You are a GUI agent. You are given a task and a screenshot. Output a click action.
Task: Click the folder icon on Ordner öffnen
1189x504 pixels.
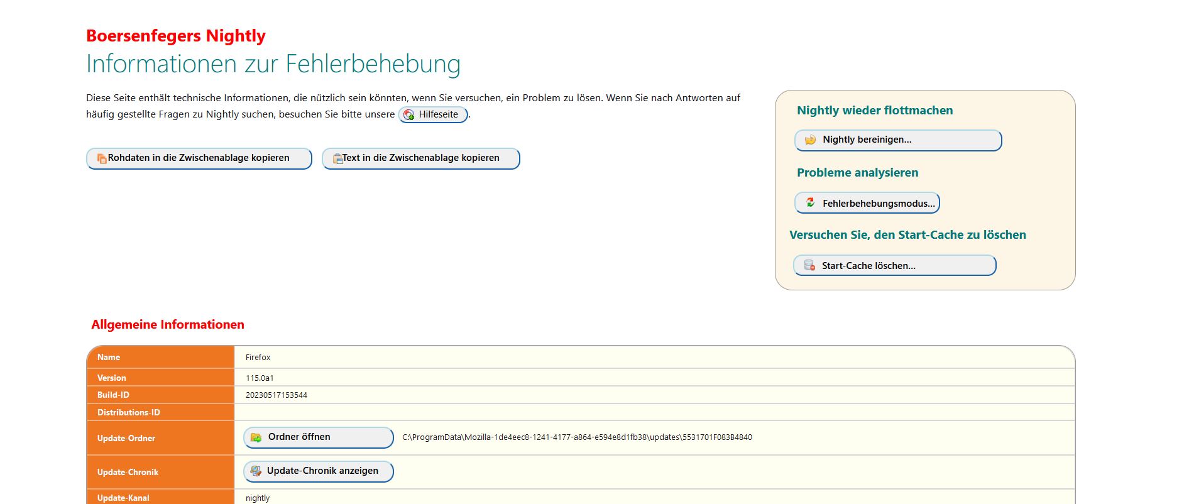coord(256,437)
